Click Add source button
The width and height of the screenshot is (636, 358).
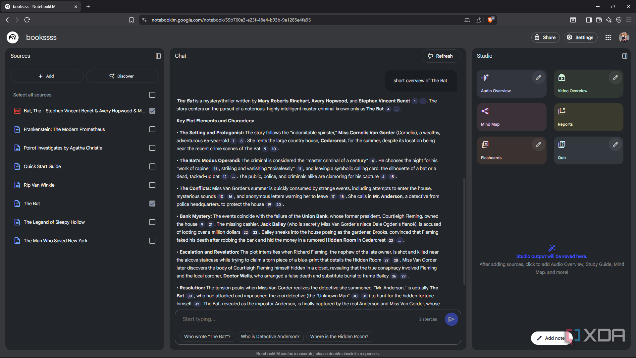point(47,76)
